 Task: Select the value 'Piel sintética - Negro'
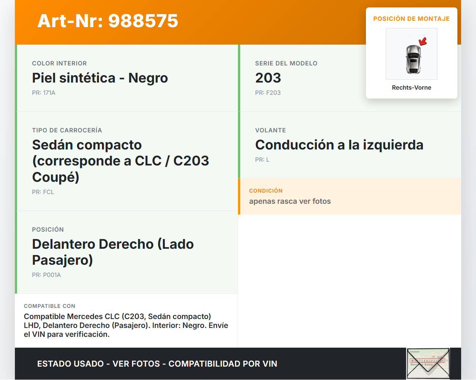(x=100, y=78)
